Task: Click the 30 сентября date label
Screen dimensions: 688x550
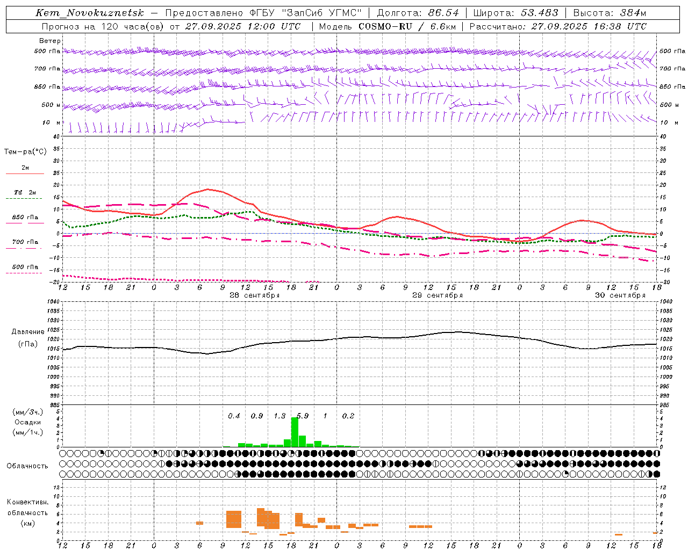Action: [620, 295]
